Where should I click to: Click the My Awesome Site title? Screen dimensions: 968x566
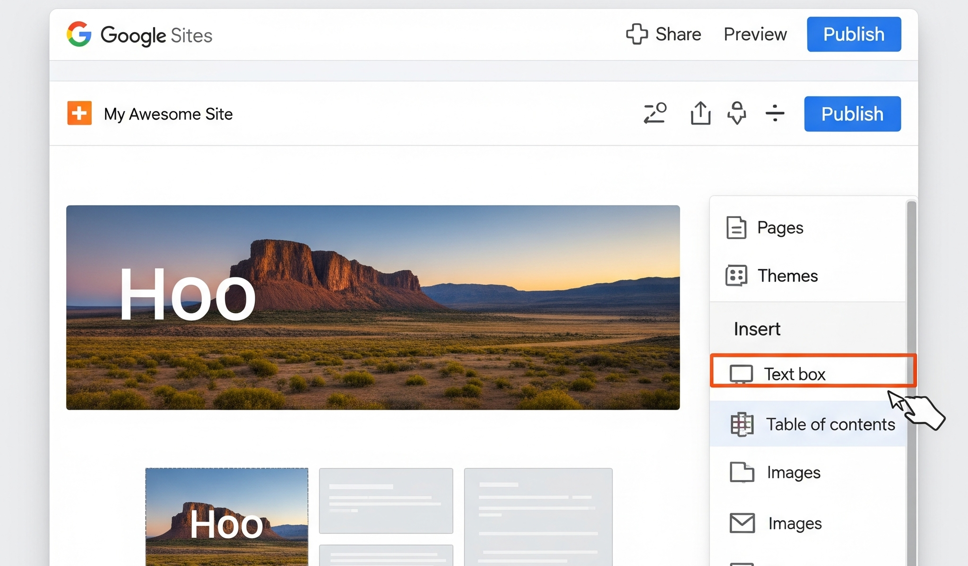[x=168, y=114]
